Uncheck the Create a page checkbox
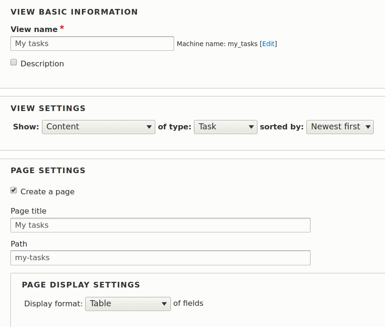This screenshot has width=385, height=327. 14,190
